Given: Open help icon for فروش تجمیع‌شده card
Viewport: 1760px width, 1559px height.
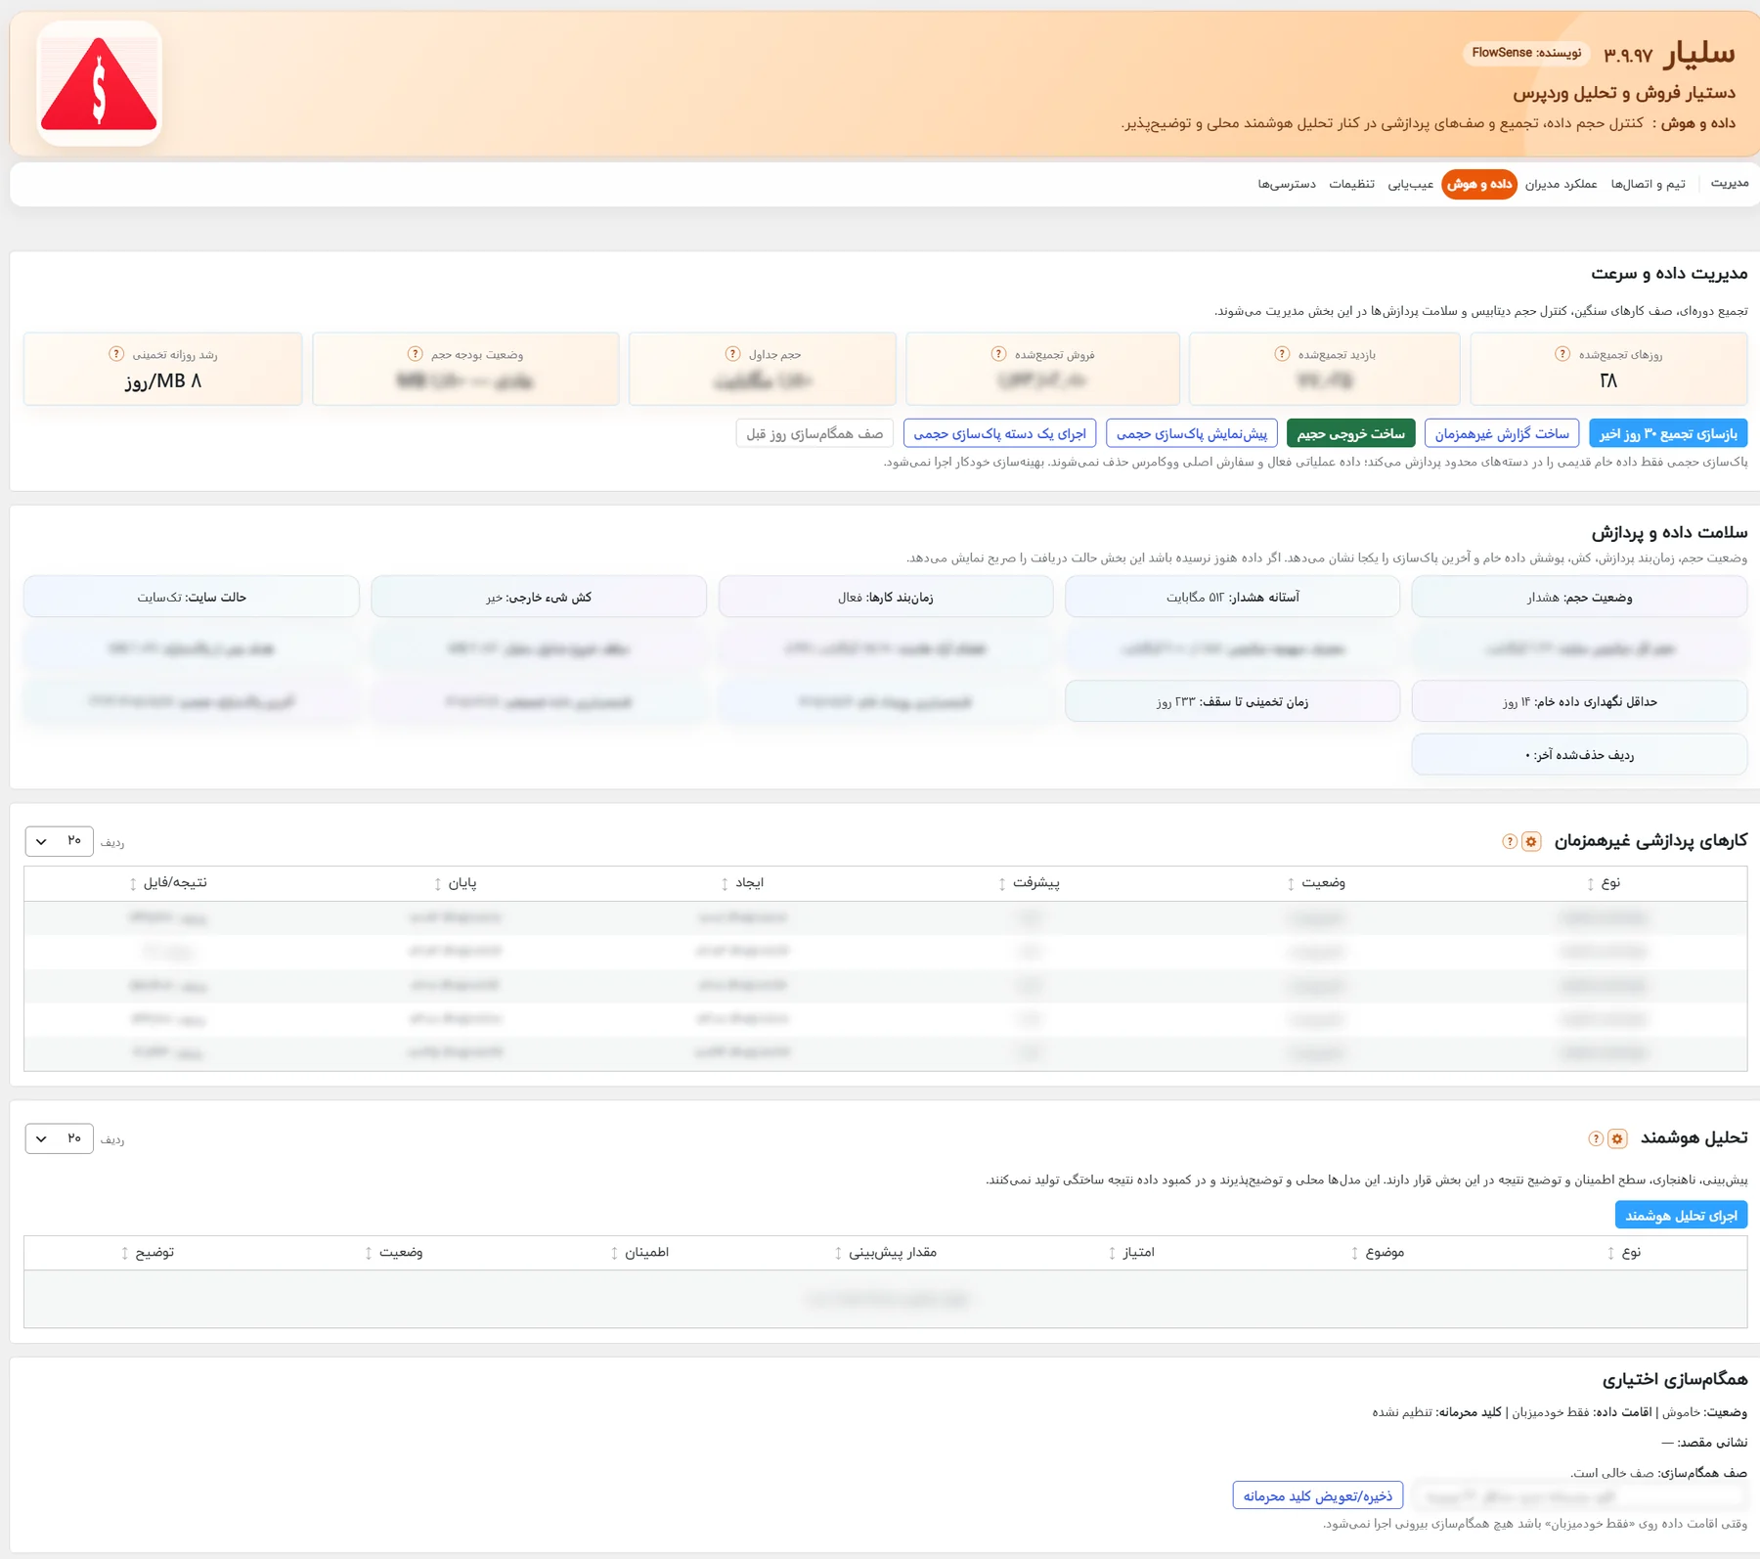Looking at the screenshot, I should click(x=998, y=354).
